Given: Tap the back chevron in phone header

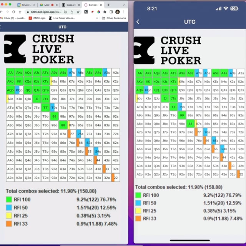Looking at the screenshot, I should click(138, 22).
